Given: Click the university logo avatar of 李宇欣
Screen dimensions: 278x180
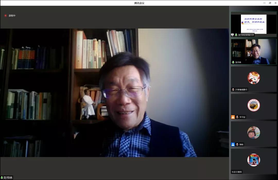Looking at the screenshot, I should click(x=254, y=105).
